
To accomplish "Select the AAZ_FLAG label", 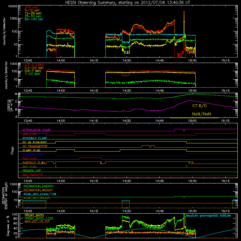I will tap(30, 167).
